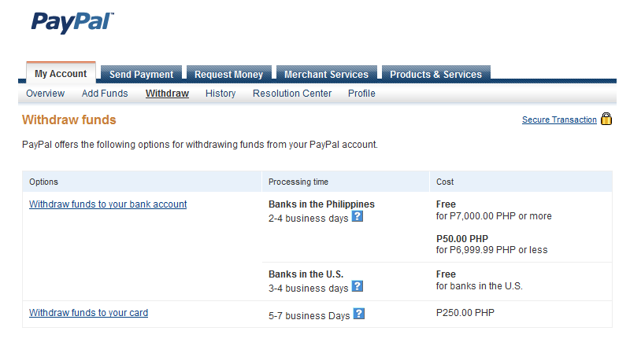Viewport: 630px width, 342px height.
Task: Open help icon for Philippines banks processing
Action: [358, 217]
